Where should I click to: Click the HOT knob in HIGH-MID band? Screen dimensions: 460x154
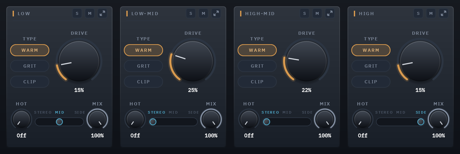coord(249,119)
